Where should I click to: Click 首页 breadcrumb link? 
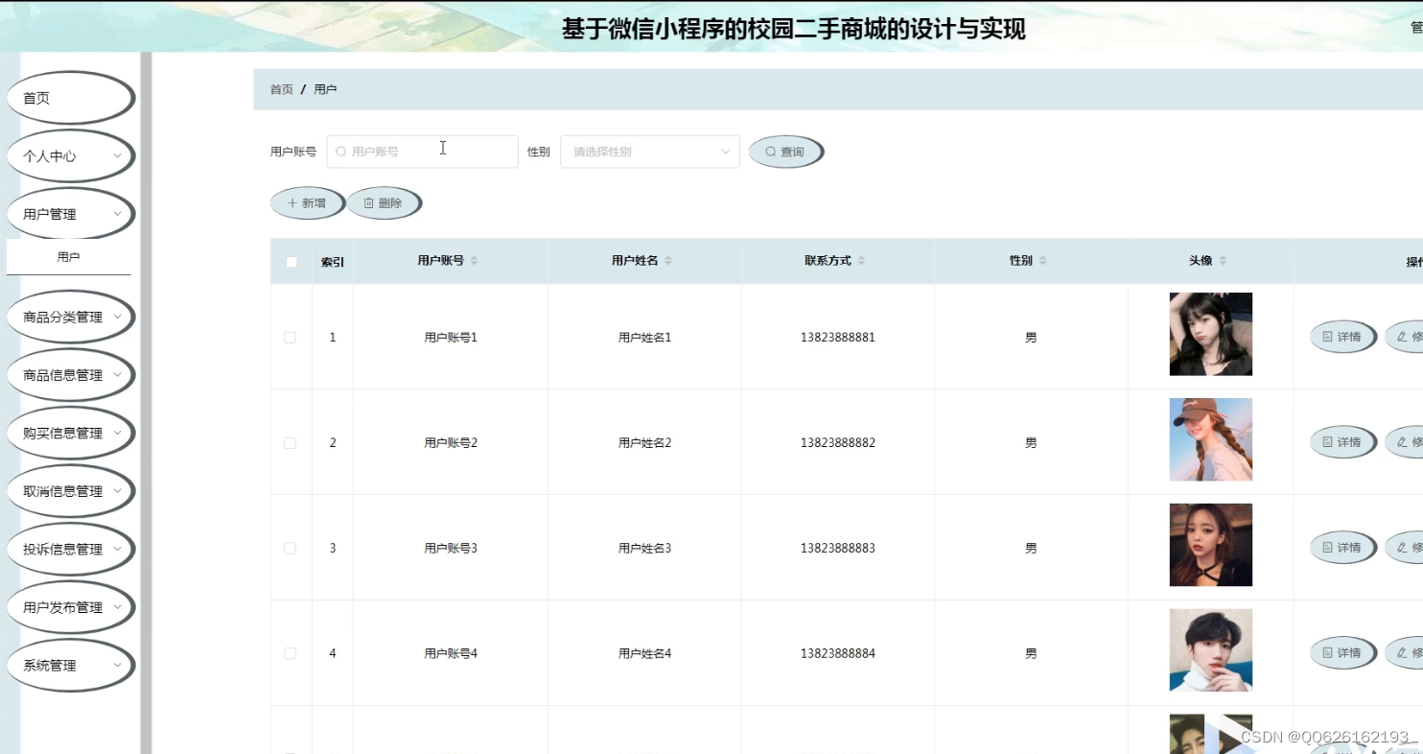pos(282,89)
